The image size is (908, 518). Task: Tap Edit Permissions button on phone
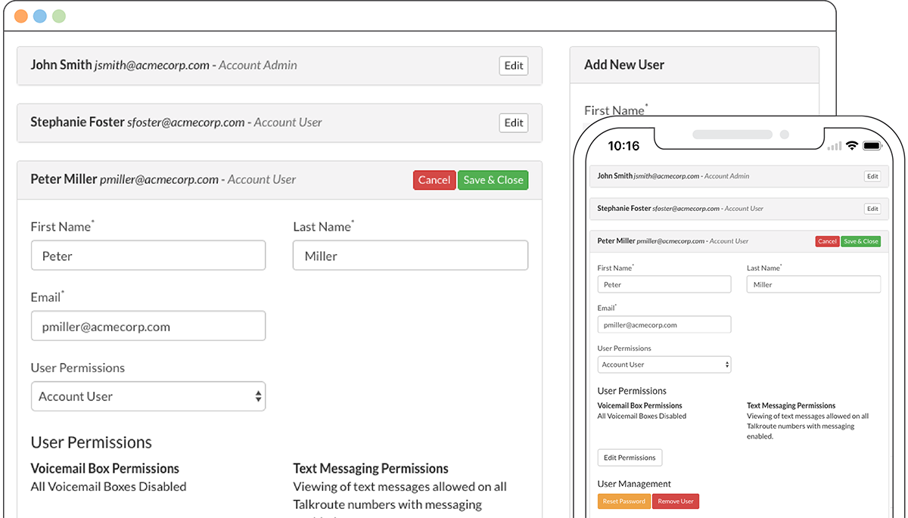pyautogui.click(x=630, y=458)
